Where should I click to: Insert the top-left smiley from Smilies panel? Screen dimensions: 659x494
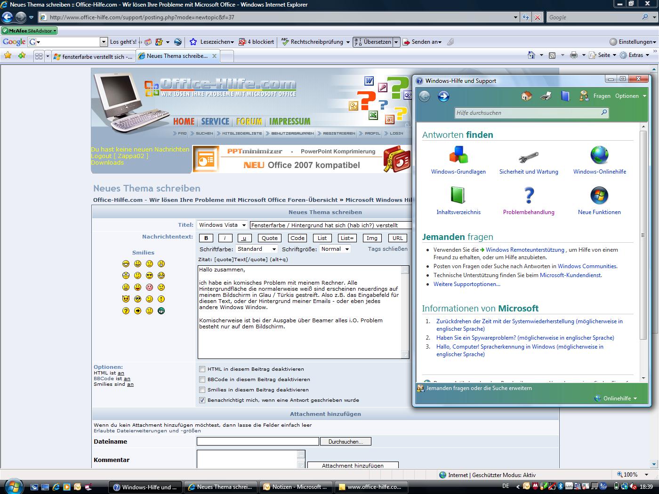126,264
